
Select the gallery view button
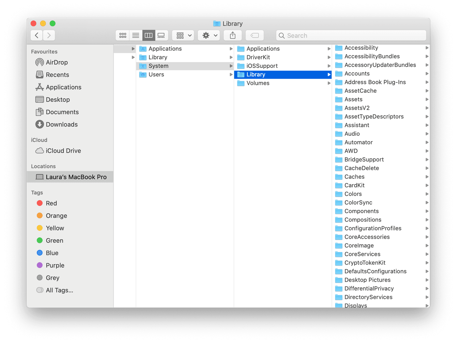(x=161, y=35)
